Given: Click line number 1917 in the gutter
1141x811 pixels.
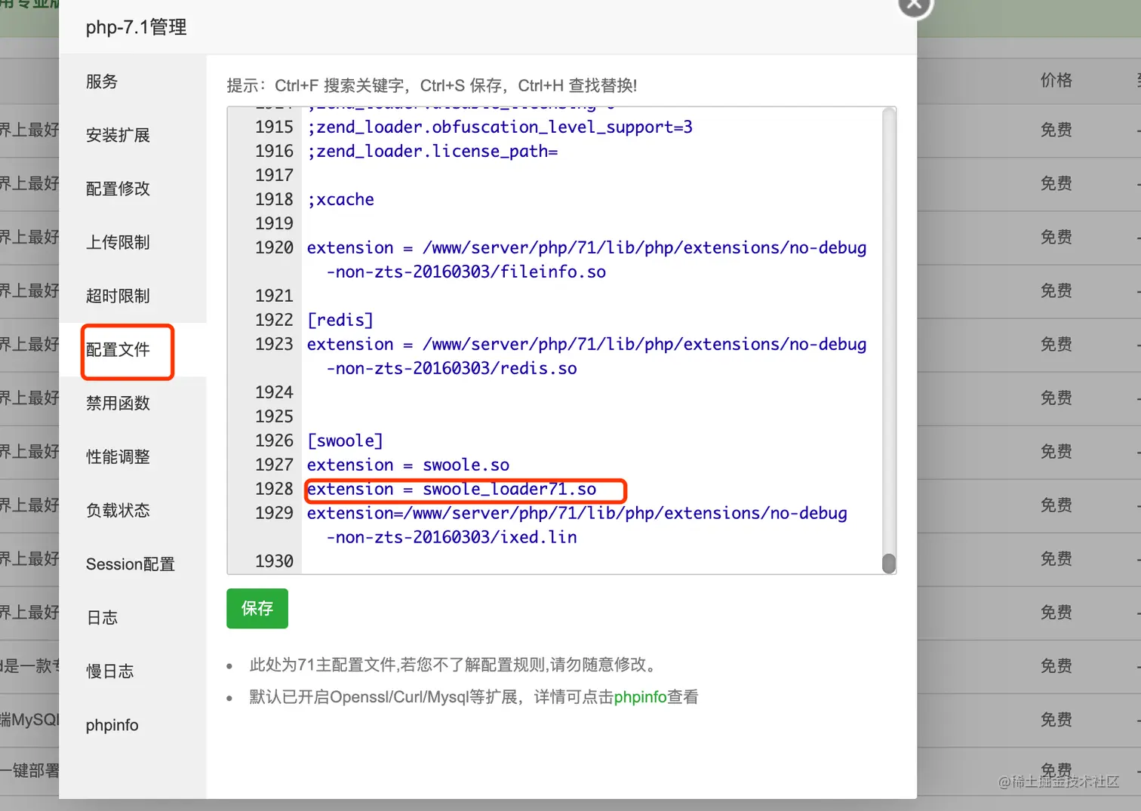Looking at the screenshot, I should [x=274, y=175].
